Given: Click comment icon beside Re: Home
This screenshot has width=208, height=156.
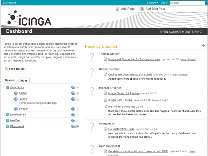Looking at the screenshot, I should pos(106,106).
